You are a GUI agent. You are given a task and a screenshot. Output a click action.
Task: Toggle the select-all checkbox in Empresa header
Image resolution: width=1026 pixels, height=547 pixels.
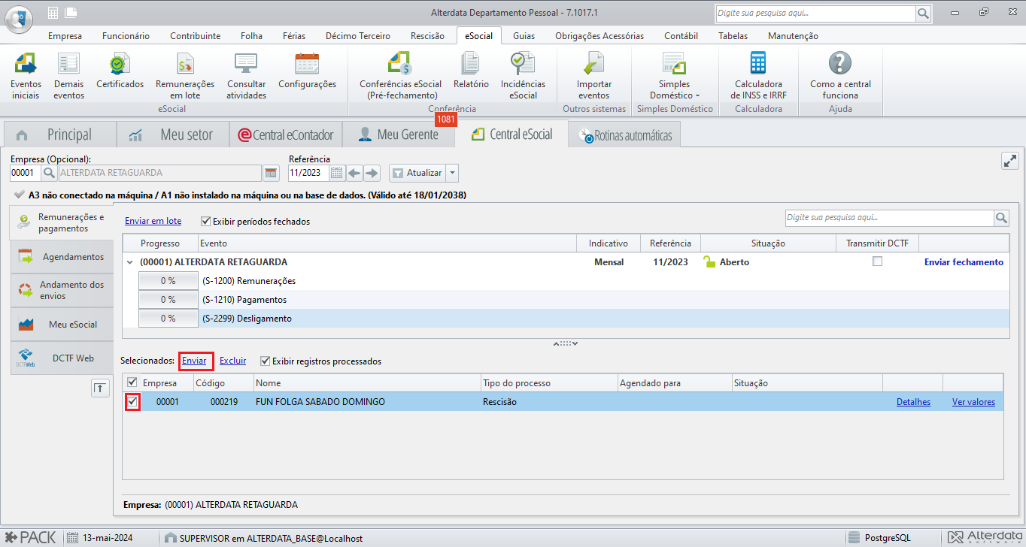(x=132, y=382)
